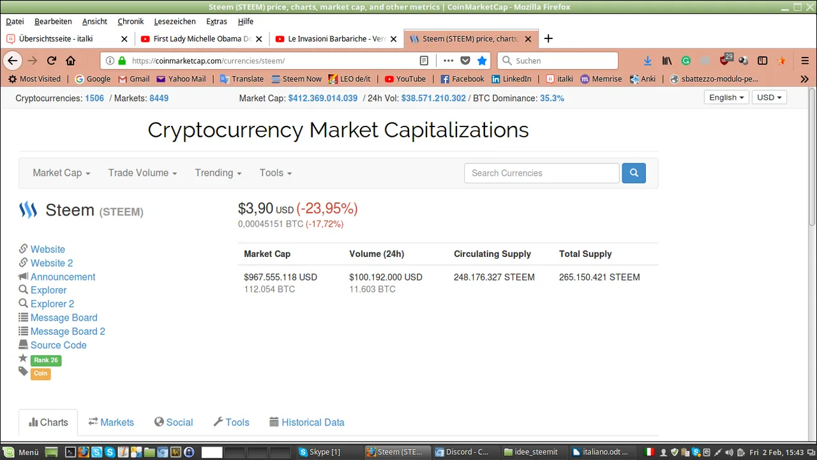Open the Website 2 link
817x460 pixels.
point(52,263)
